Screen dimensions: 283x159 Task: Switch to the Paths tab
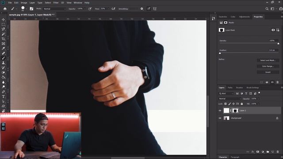pyautogui.click(x=230, y=87)
